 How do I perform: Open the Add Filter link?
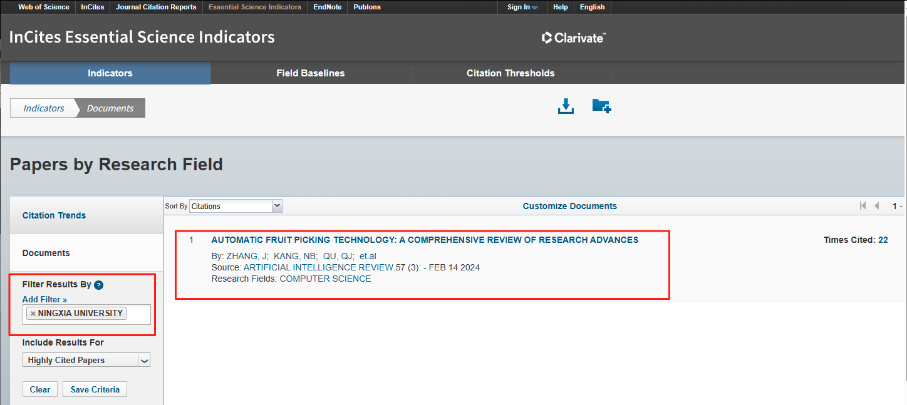44,300
